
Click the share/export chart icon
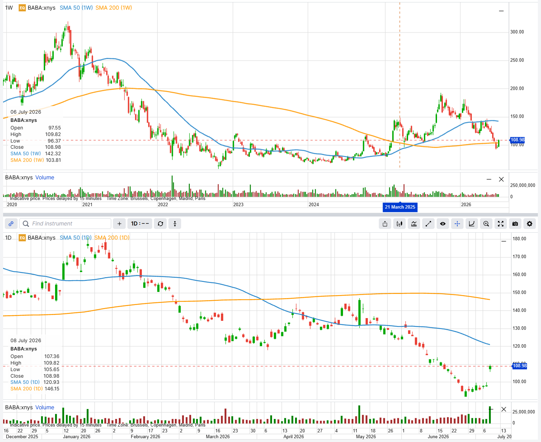click(385, 224)
